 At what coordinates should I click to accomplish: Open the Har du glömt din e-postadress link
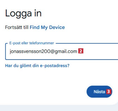tap(37, 66)
